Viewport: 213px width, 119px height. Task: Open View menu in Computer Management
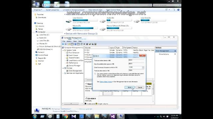[75, 41]
